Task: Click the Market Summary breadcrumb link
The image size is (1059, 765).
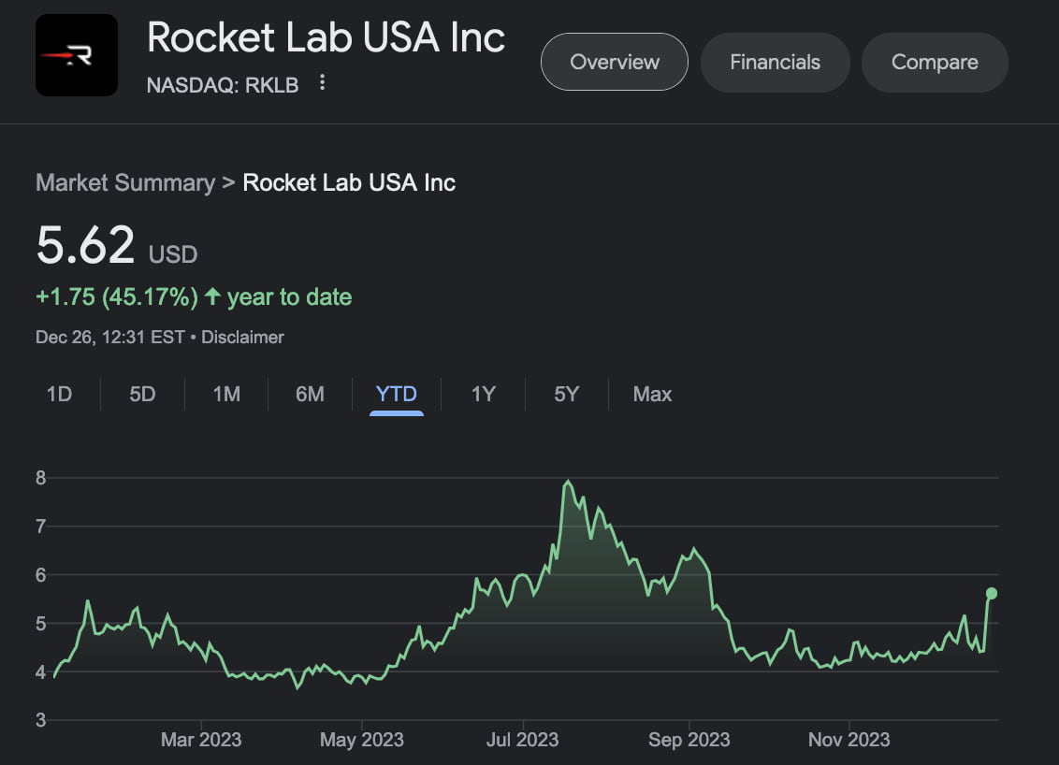Action: point(125,182)
